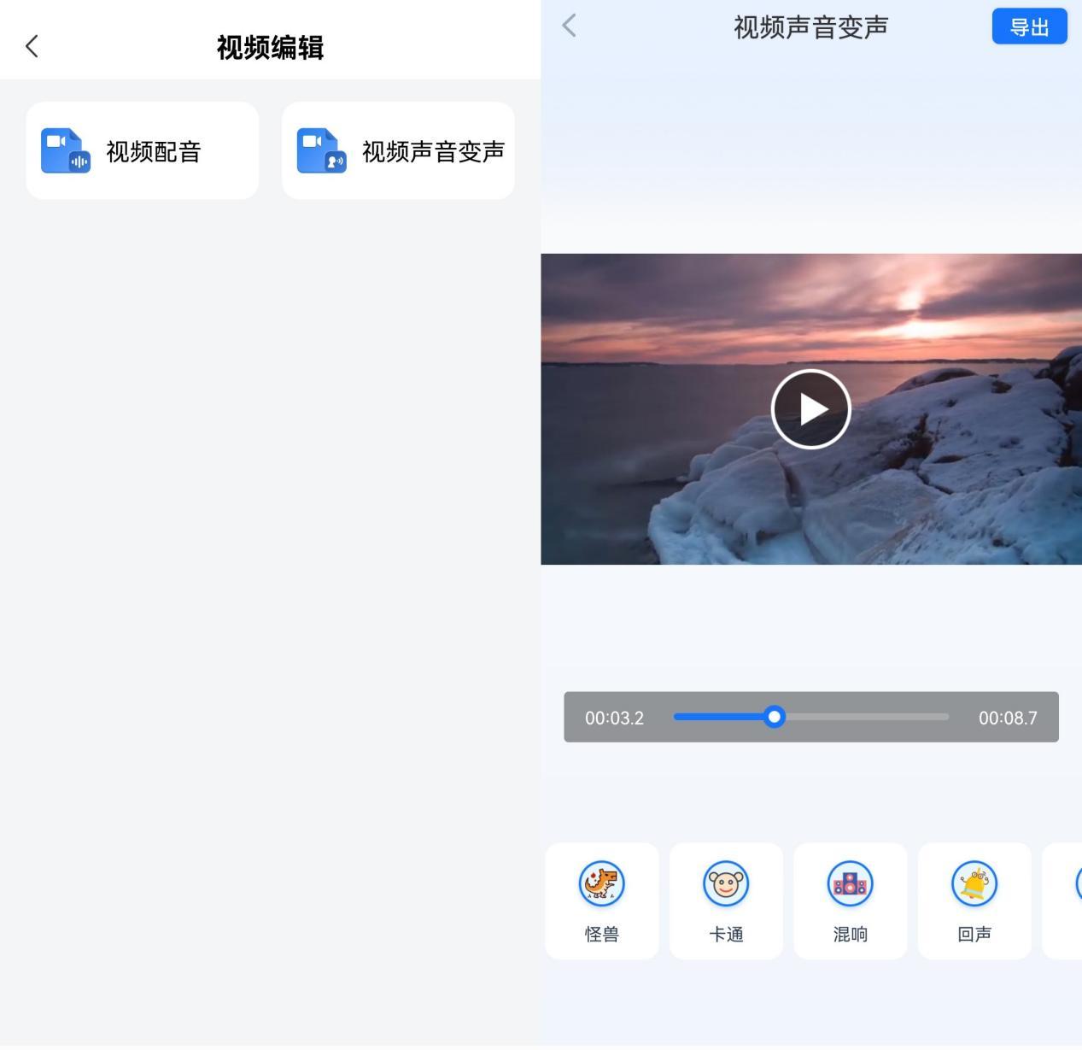Tap the 混响 text label
Screen dimensions: 1082x1050
(851, 934)
